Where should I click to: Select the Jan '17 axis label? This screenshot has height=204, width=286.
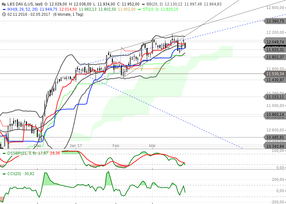pos(75,146)
